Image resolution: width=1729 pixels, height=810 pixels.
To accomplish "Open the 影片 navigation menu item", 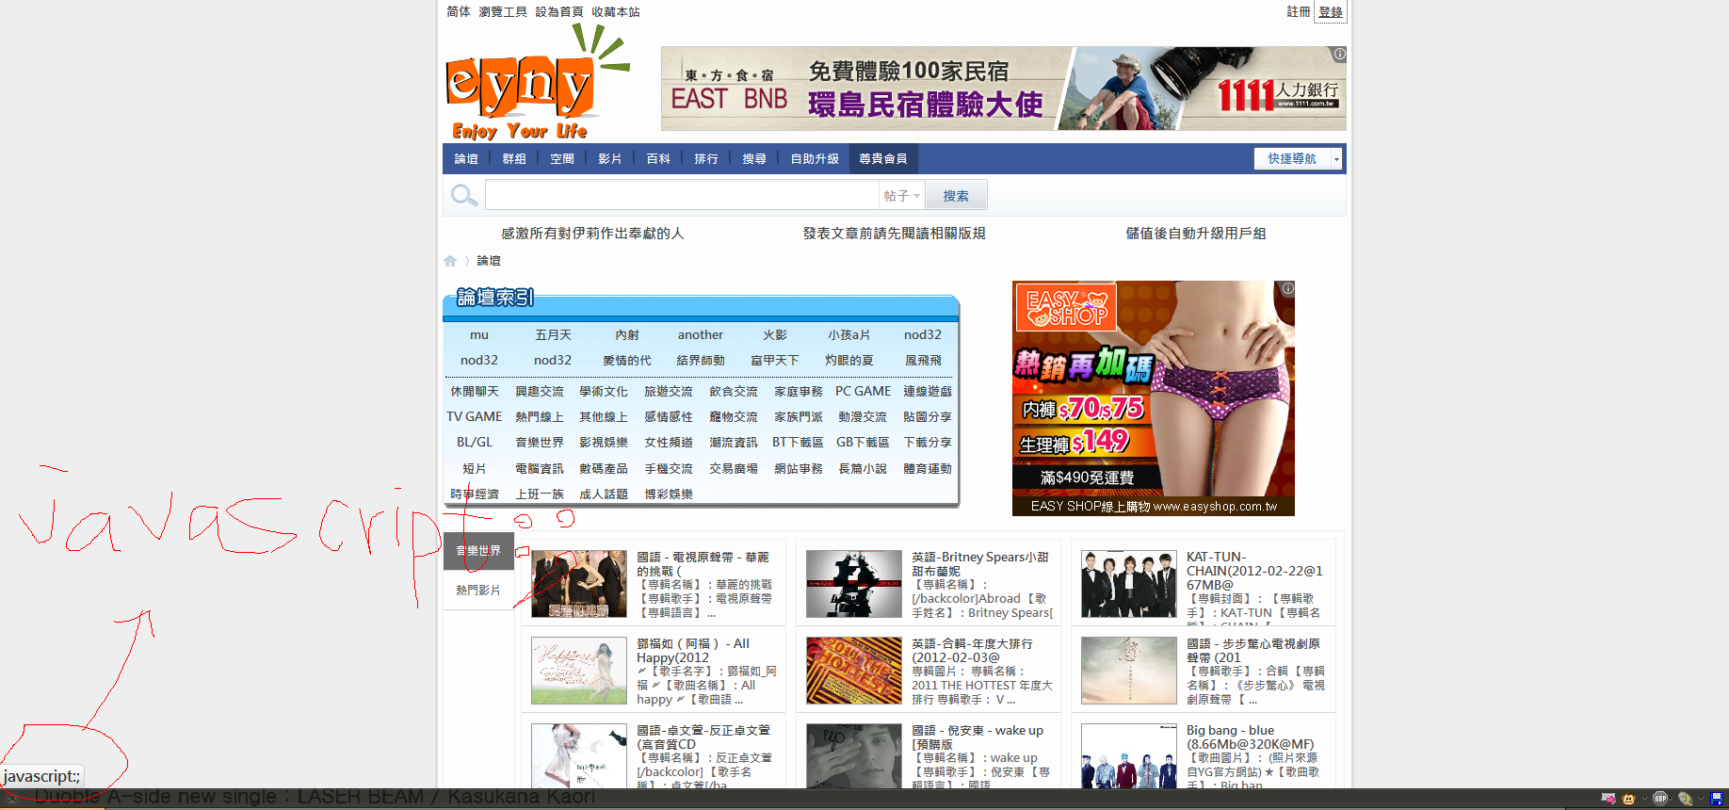I will point(609,159).
